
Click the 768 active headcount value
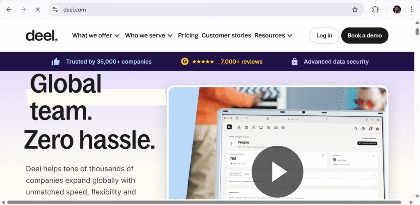tap(233, 159)
